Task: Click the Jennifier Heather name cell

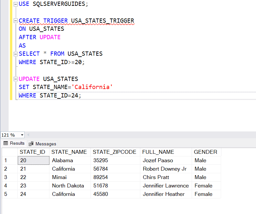Action: coord(166,194)
